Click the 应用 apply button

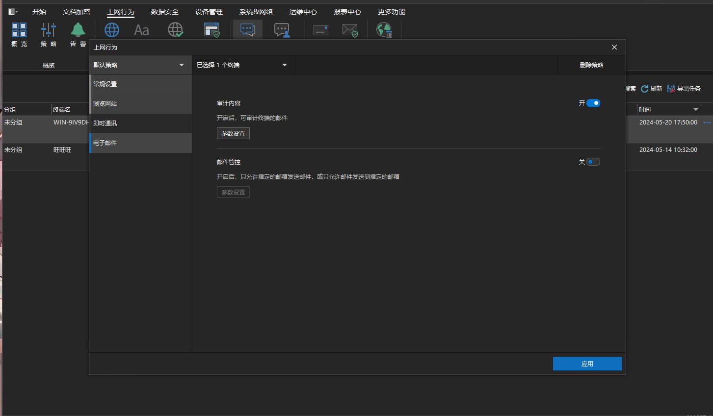pos(587,364)
